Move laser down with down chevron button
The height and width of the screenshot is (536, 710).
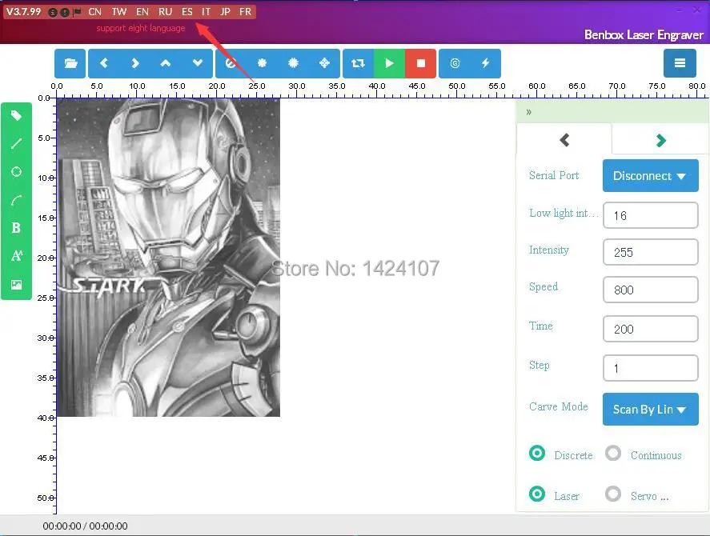[198, 63]
